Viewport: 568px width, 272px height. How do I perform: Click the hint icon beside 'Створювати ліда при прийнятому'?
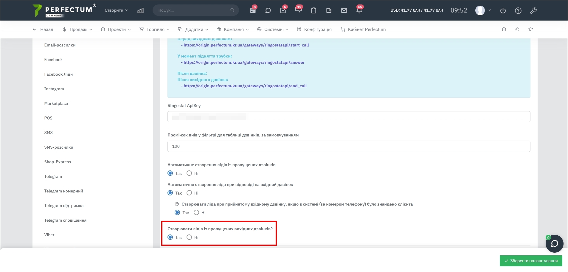177,204
